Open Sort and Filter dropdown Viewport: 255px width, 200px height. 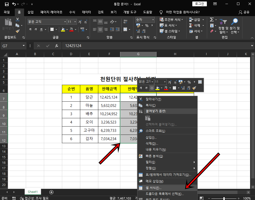pyautogui.click(x=223, y=26)
